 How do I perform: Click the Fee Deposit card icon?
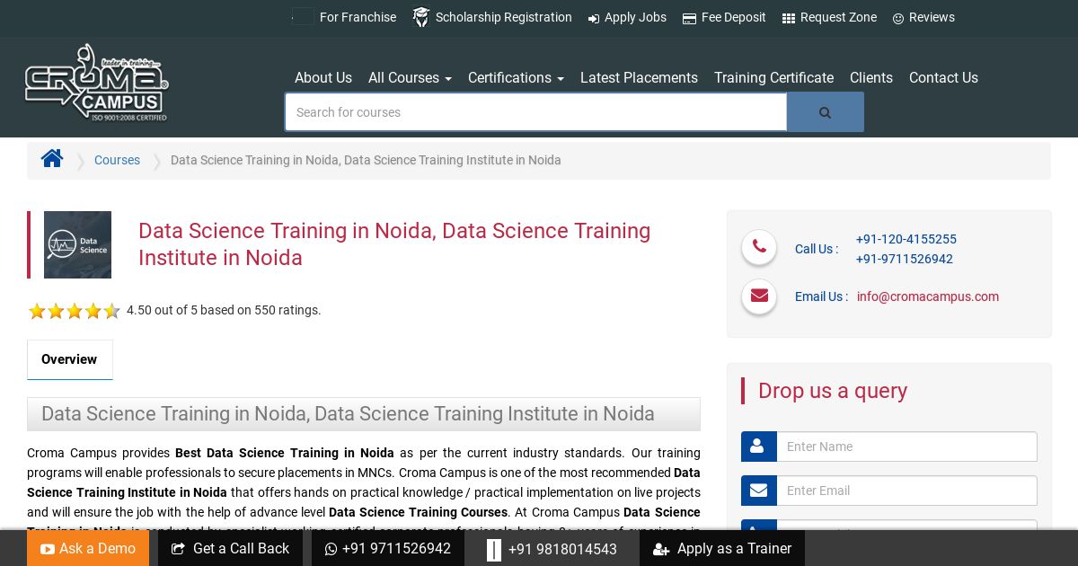tap(689, 18)
